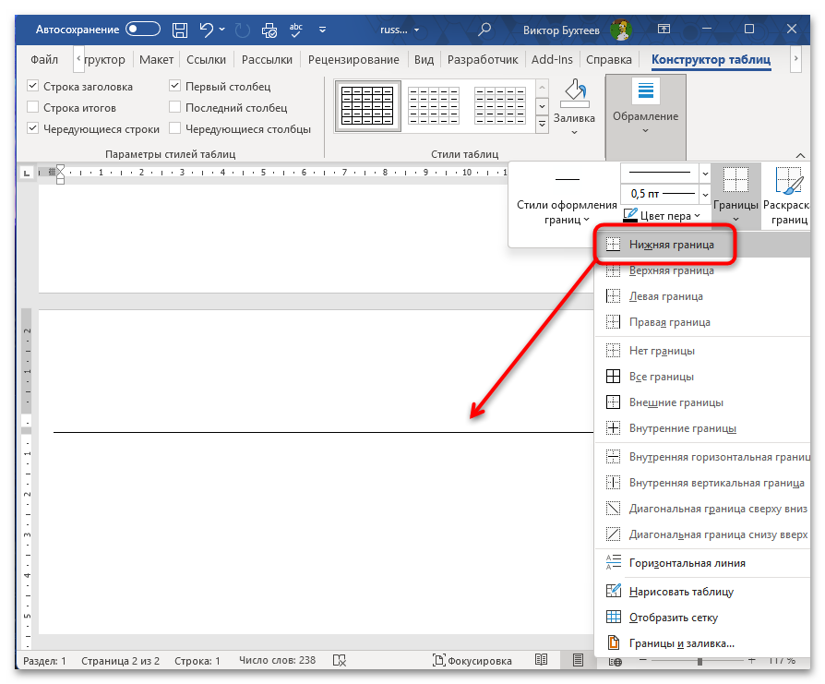The height and width of the screenshot is (684, 825).
Task: Click the Redo icon
Action: click(242, 30)
